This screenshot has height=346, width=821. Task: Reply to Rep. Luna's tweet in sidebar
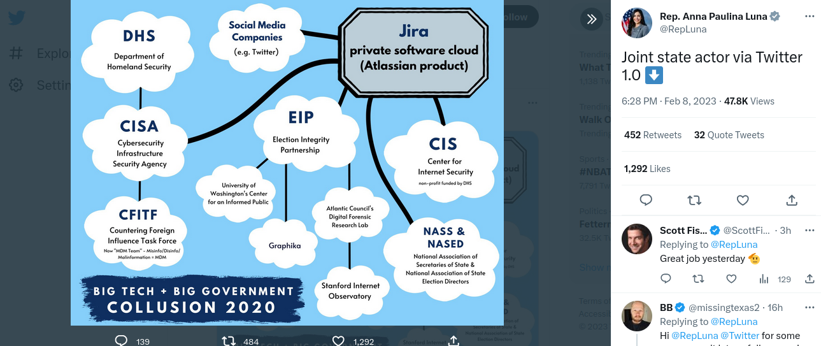pyautogui.click(x=646, y=200)
